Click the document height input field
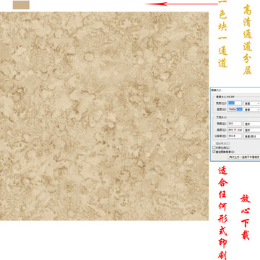This screenshot has height=260, width=260. [235, 130]
